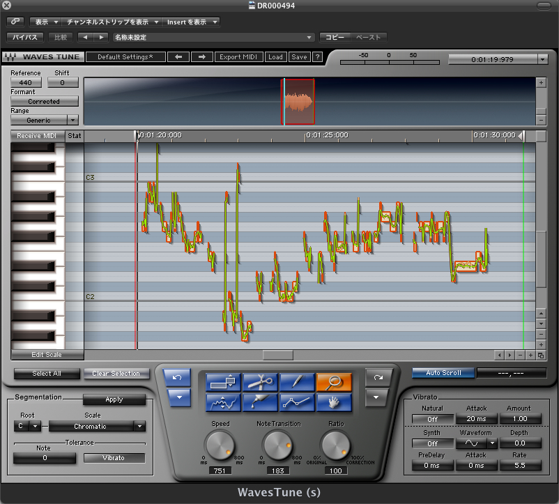This screenshot has width=559, height=504.
Task: Open the time display format dropdown
Action: [x=542, y=59]
